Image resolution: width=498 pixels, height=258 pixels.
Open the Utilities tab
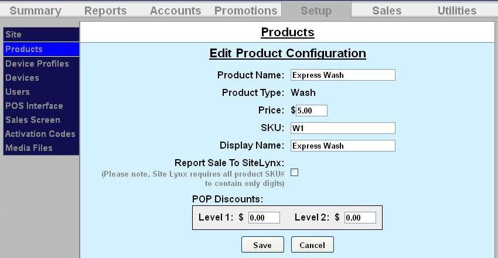point(457,11)
